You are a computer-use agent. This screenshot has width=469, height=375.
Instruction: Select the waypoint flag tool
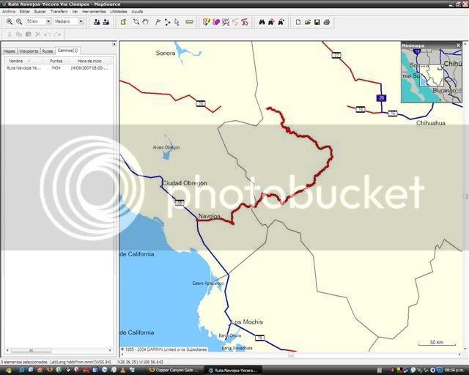pyautogui.click(x=158, y=22)
